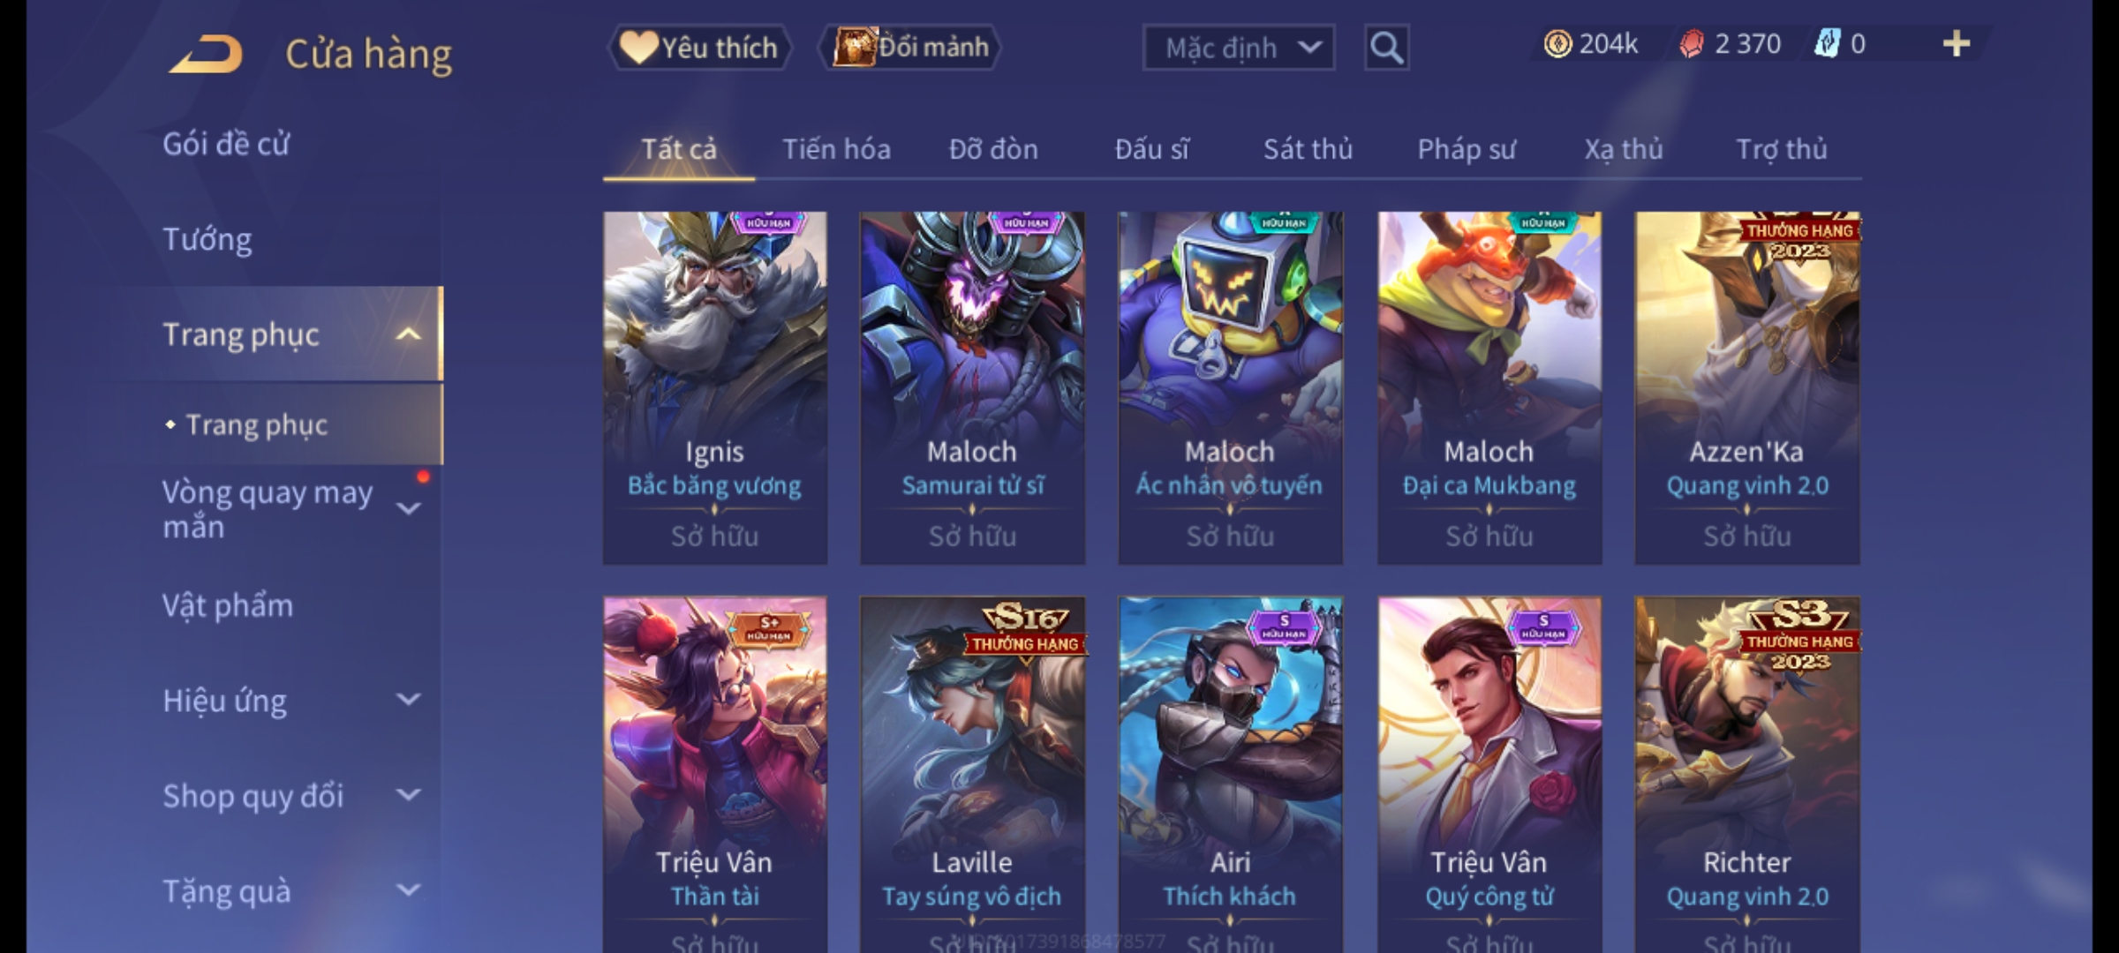Viewport: 2119px width, 953px height.
Task: Tap the plus icon to add currency
Action: coord(1957,44)
